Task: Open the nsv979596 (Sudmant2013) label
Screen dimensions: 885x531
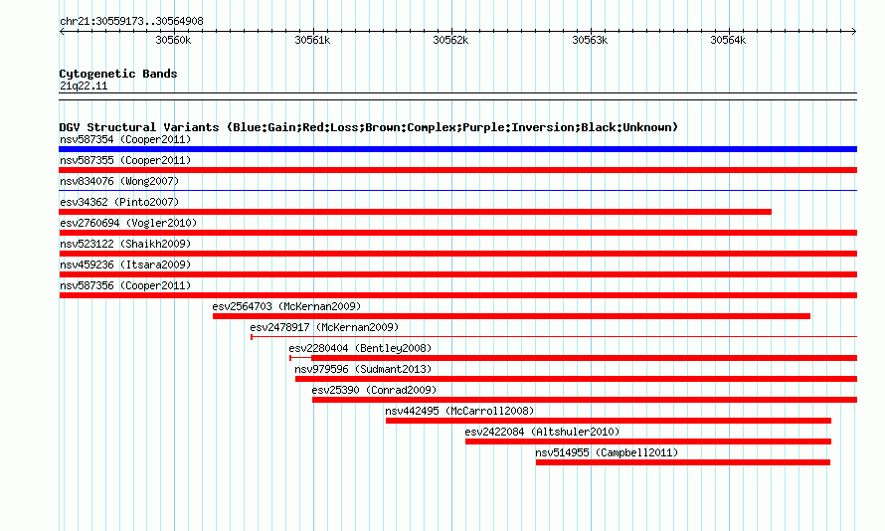Action: (x=363, y=369)
